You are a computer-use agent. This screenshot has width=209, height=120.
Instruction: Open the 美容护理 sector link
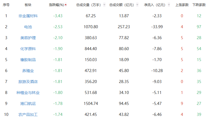coord(28,38)
